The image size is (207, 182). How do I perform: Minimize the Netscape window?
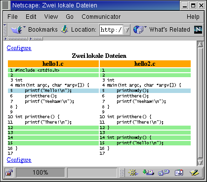point(185,5)
